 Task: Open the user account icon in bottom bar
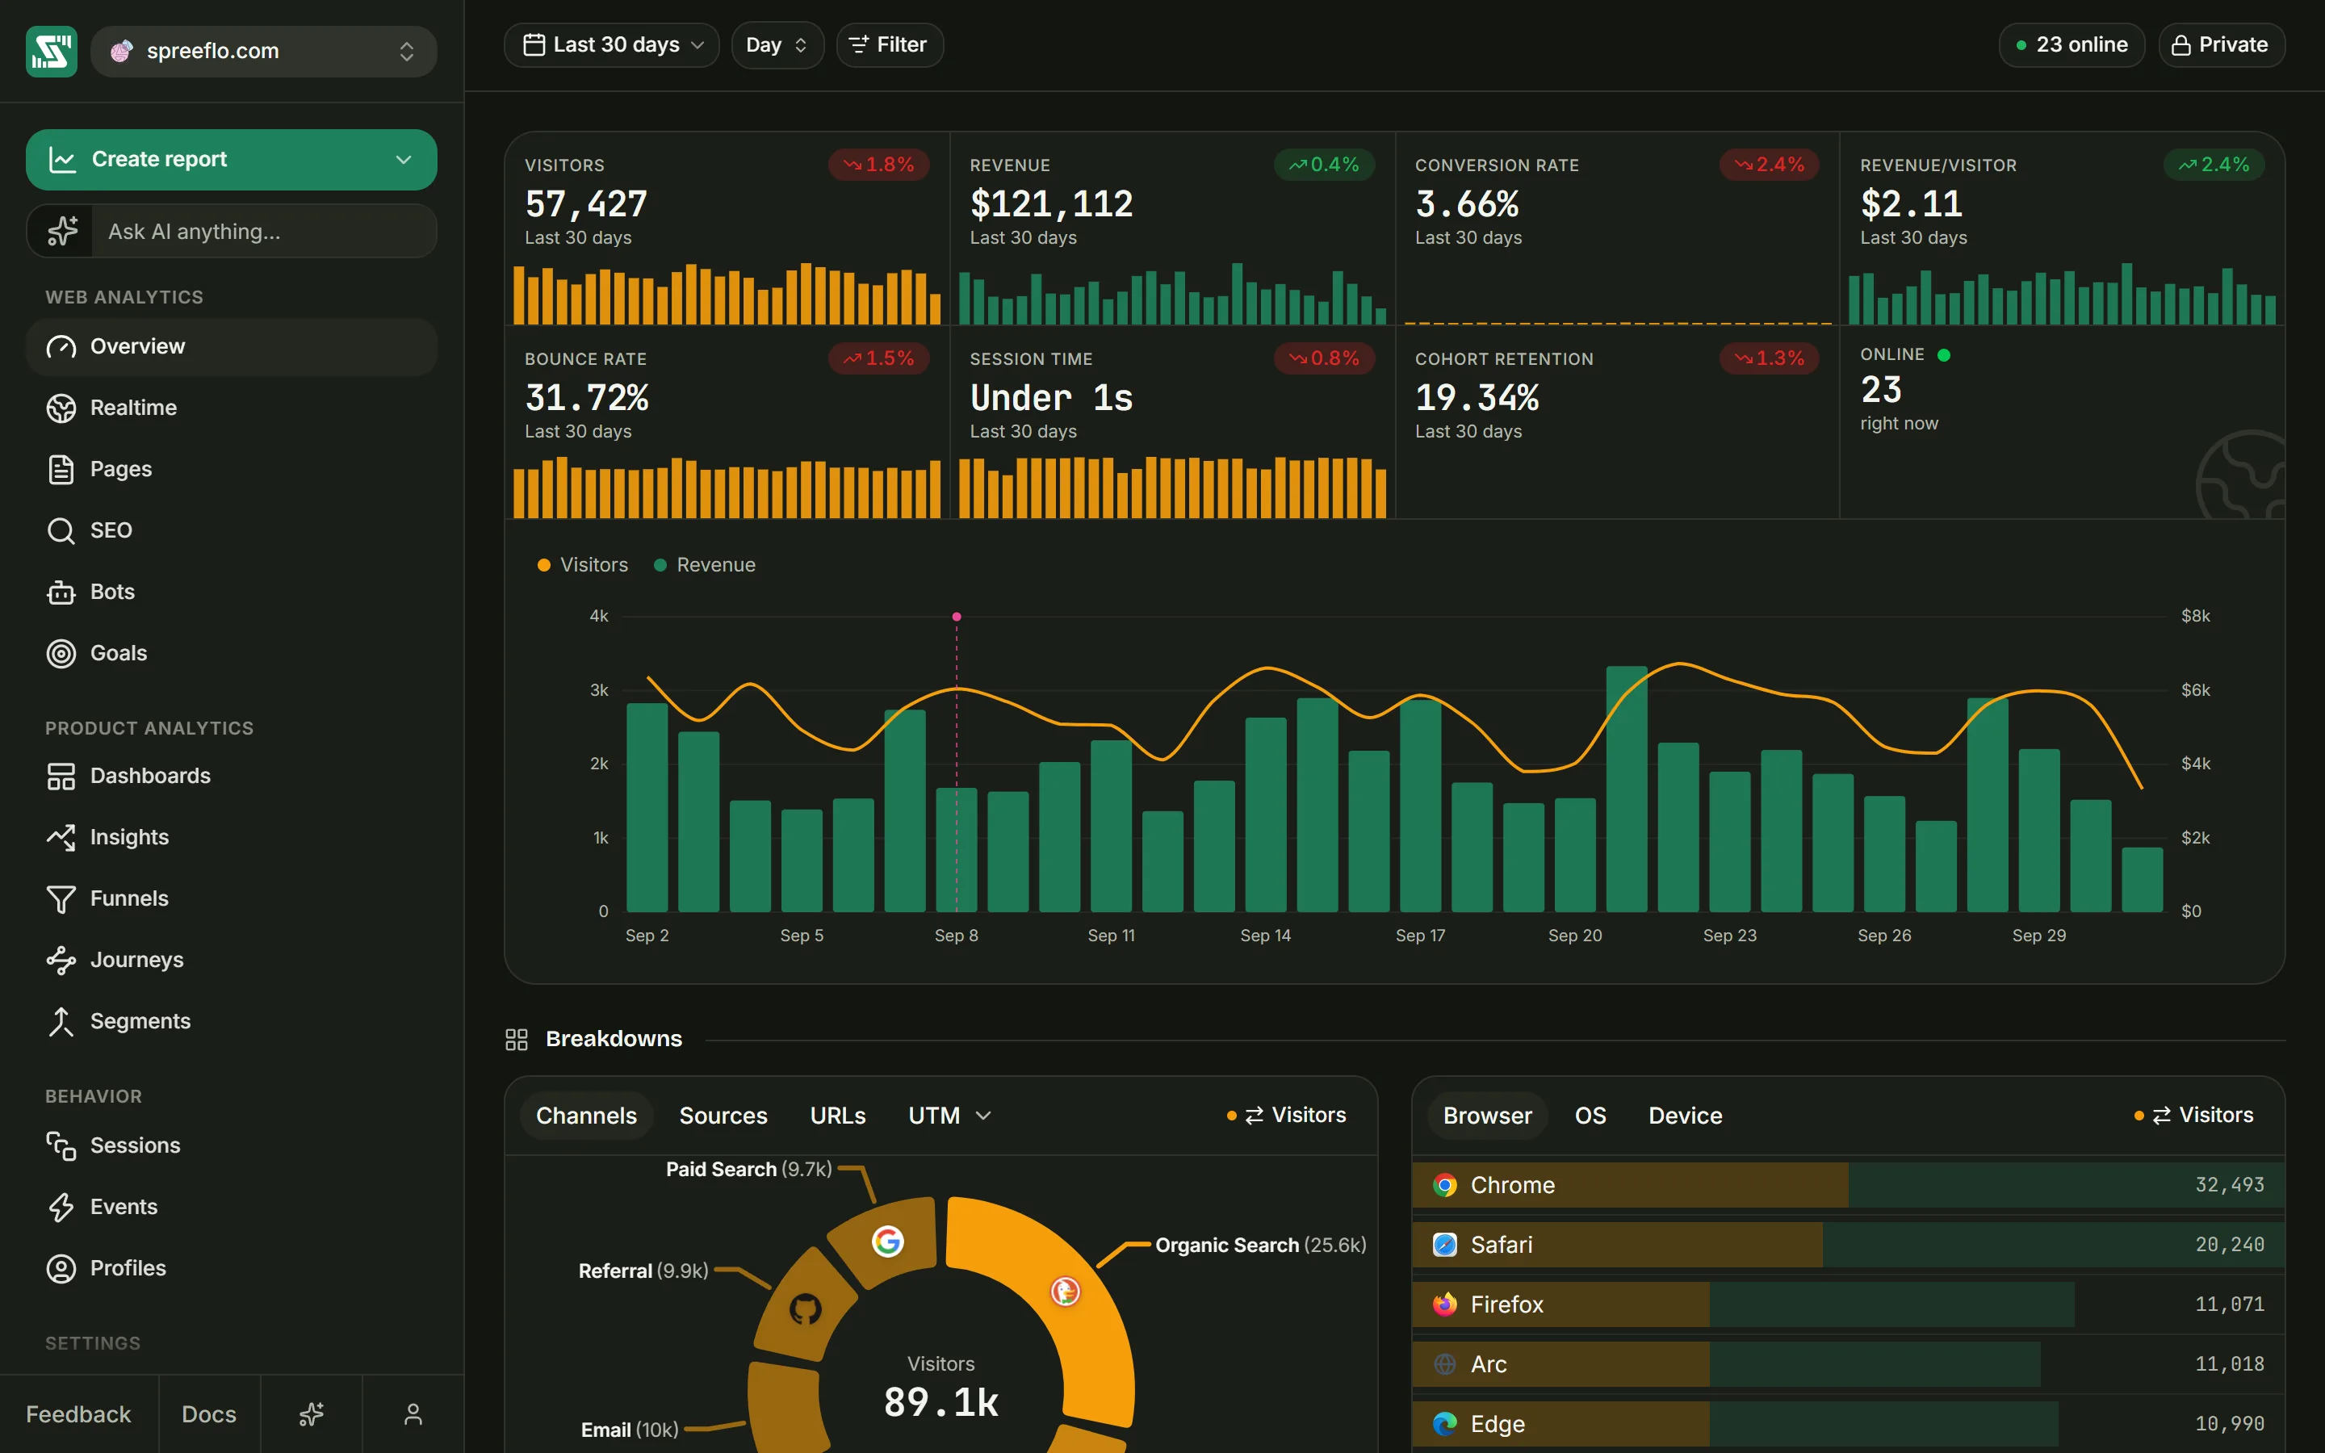(x=413, y=1413)
